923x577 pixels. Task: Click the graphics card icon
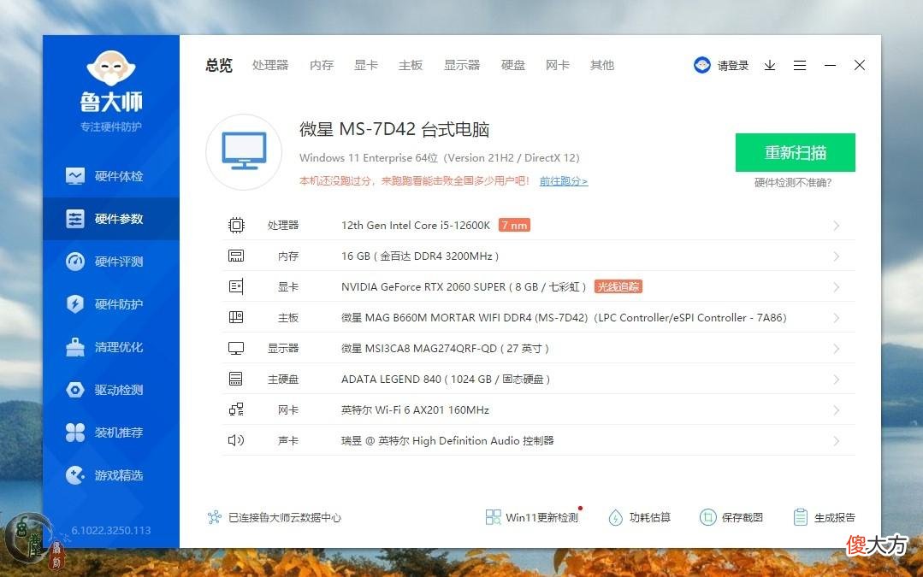pyautogui.click(x=236, y=287)
